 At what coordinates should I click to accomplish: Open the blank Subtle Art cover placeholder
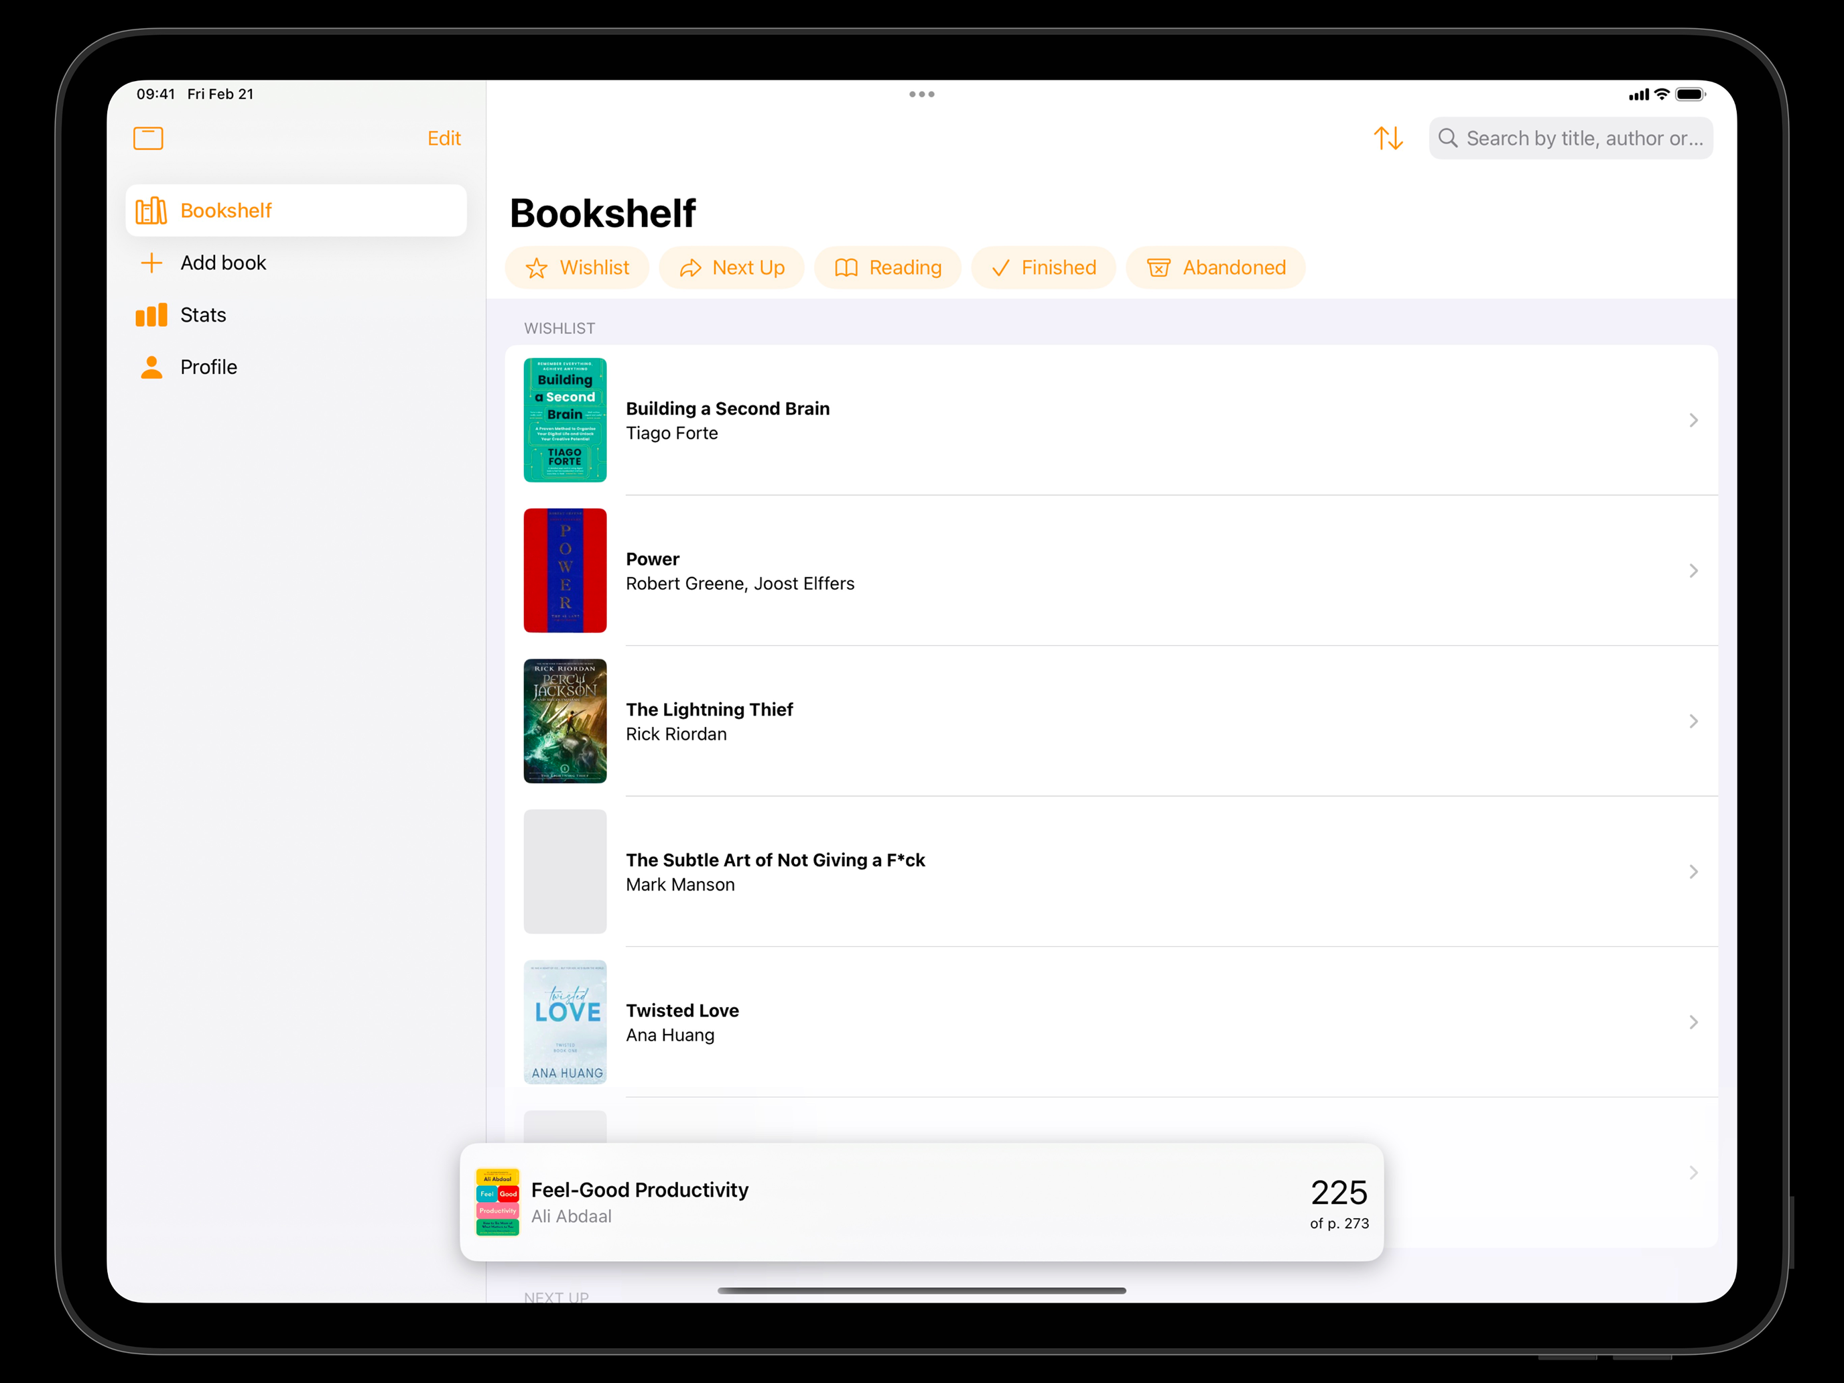pyautogui.click(x=566, y=871)
